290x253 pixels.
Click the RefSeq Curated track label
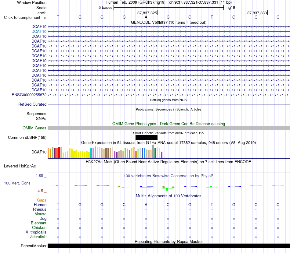pos(32,104)
